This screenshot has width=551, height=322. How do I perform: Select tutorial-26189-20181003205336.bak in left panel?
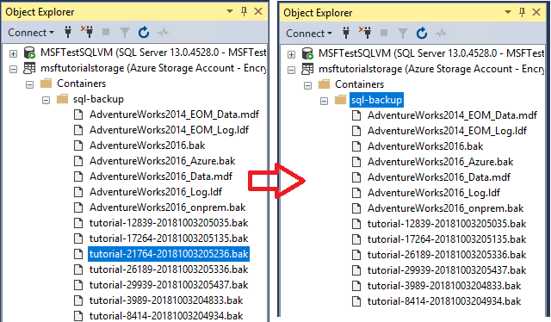click(169, 269)
